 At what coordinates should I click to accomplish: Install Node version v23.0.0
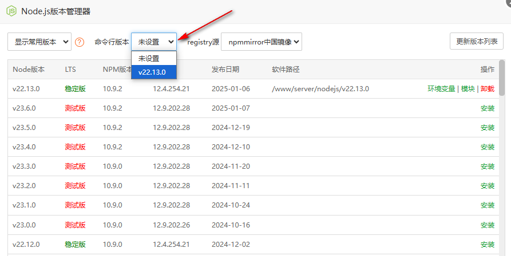tap(487, 225)
